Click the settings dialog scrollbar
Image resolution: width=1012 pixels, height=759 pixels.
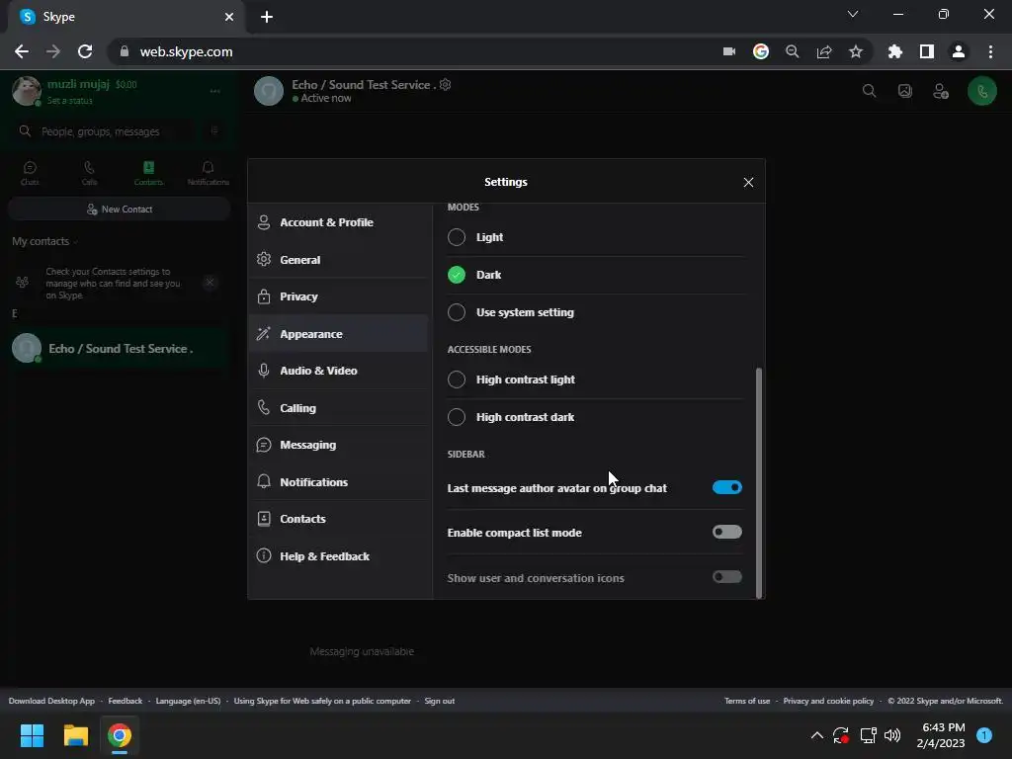click(759, 482)
